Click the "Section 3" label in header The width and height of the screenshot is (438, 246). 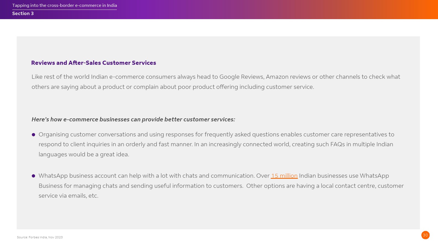click(23, 14)
